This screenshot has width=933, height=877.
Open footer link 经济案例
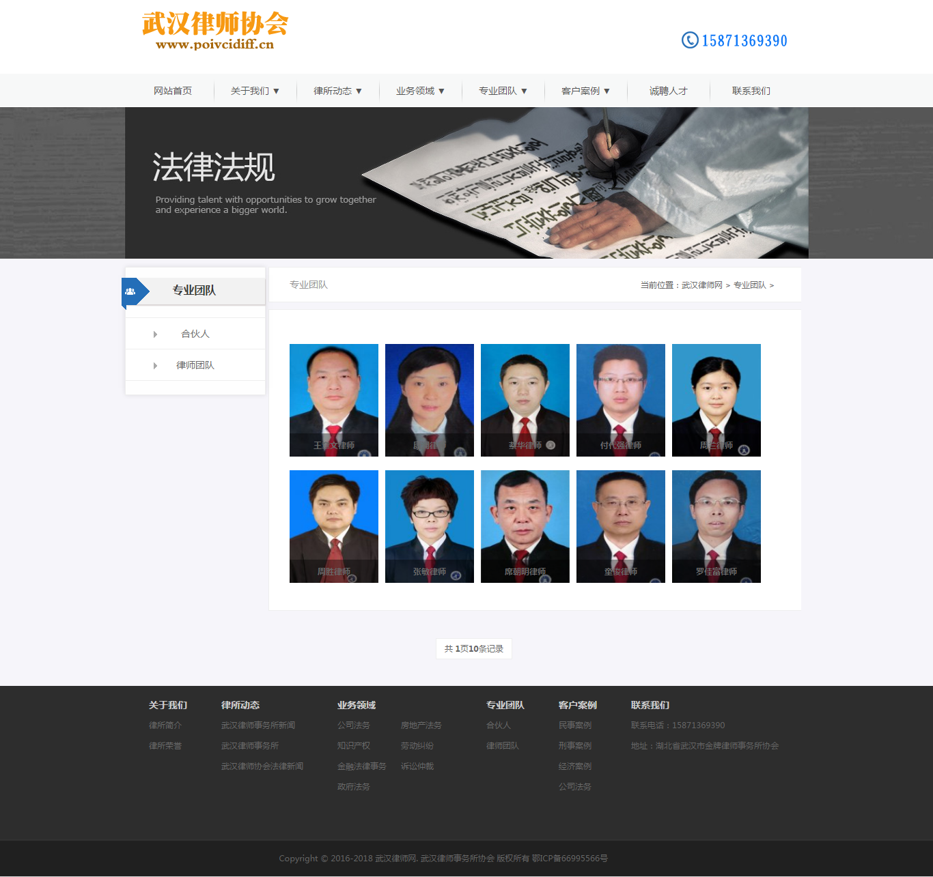click(x=575, y=766)
